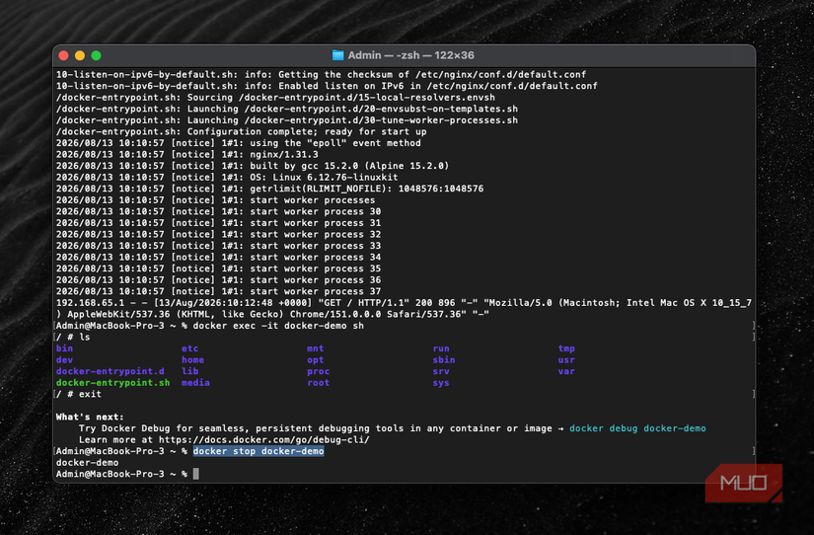
Task: Click the green full-screen window button
Action: click(96, 55)
